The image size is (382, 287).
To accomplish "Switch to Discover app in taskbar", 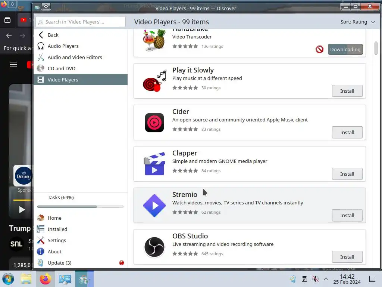I will tap(84, 279).
